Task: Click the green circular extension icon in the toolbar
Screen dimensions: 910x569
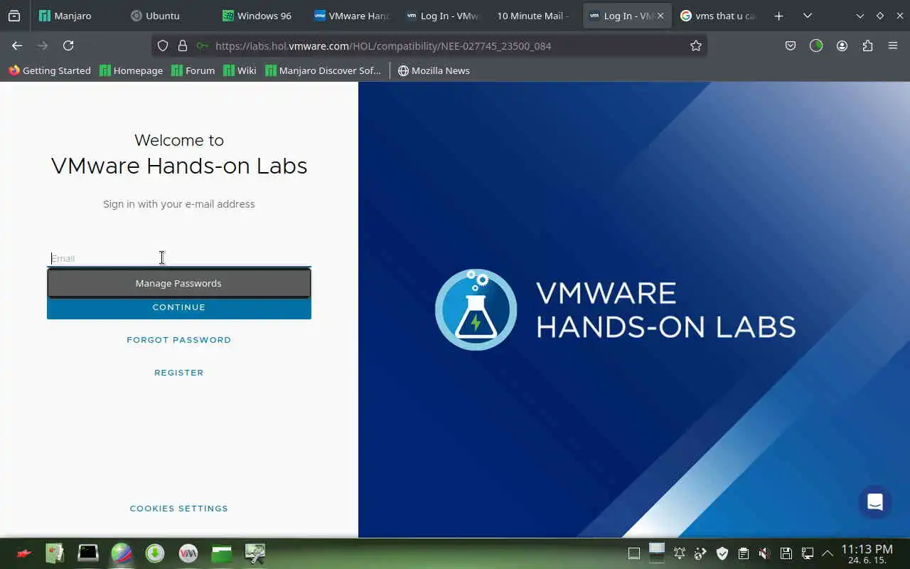Action: point(816,46)
